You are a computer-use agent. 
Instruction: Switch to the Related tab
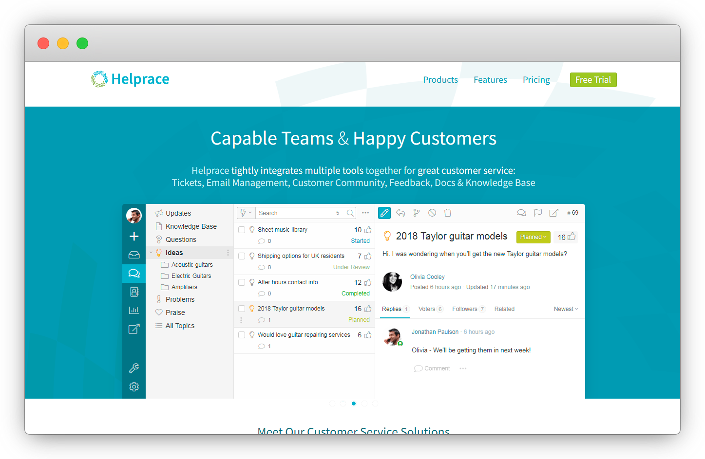click(x=504, y=309)
